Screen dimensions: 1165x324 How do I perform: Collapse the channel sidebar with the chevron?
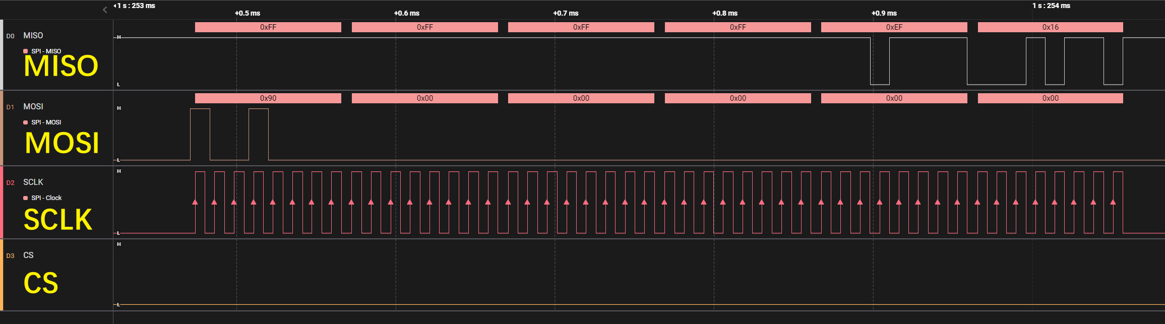pos(105,10)
